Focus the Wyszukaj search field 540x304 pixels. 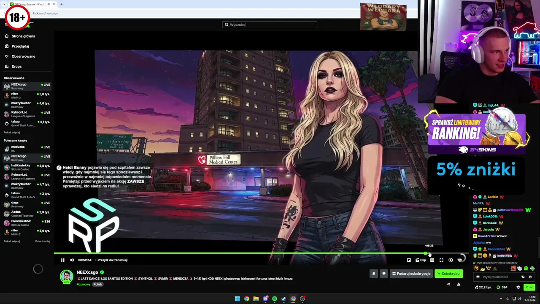(x=270, y=24)
